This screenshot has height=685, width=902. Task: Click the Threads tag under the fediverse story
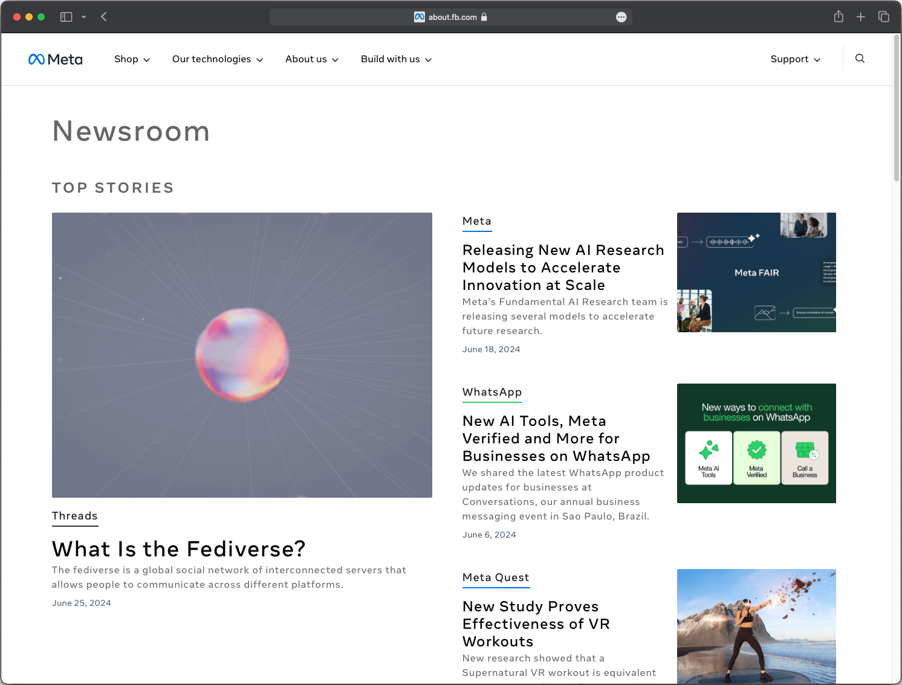click(x=74, y=516)
